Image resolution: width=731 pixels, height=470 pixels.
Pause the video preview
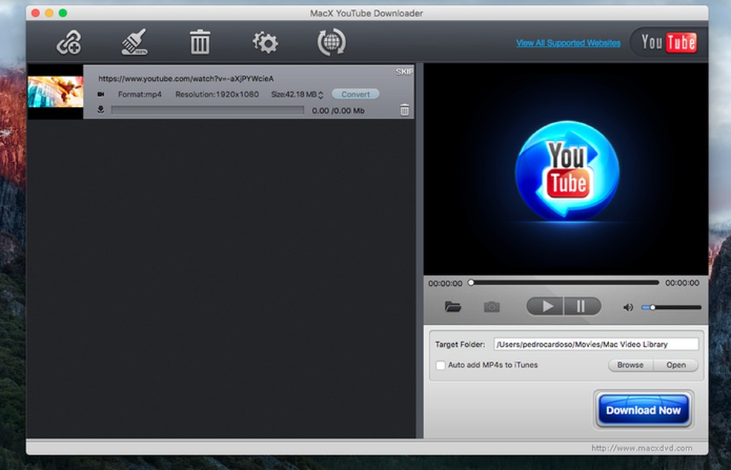[582, 307]
